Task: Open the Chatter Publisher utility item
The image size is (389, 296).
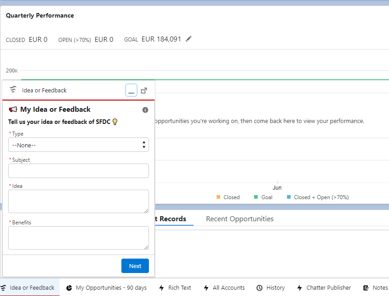Action: pos(324,288)
